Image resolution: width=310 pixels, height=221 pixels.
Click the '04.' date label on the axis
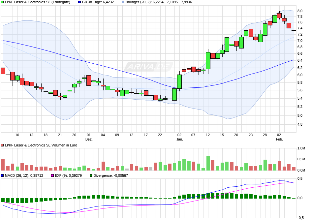pos(103,135)
